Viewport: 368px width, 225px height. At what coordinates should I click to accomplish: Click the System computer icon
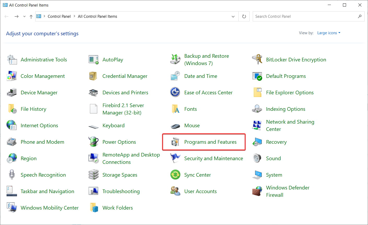[257, 175]
